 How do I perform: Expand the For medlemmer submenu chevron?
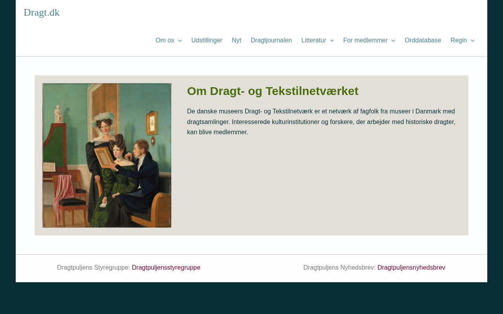(393, 40)
